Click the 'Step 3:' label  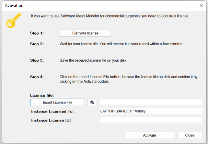click(x=37, y=60)
